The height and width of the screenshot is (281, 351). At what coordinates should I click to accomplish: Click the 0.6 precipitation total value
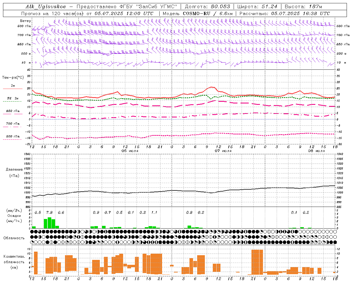(x=61, y=213)
